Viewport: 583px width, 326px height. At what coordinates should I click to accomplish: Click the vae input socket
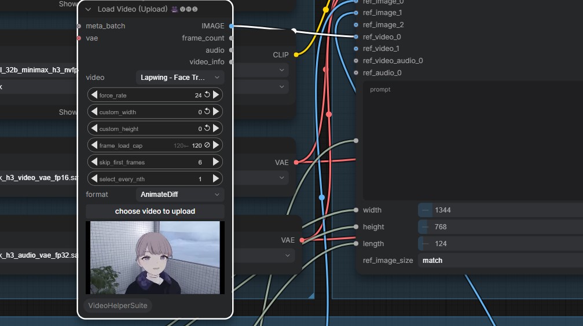pos(79,38)
